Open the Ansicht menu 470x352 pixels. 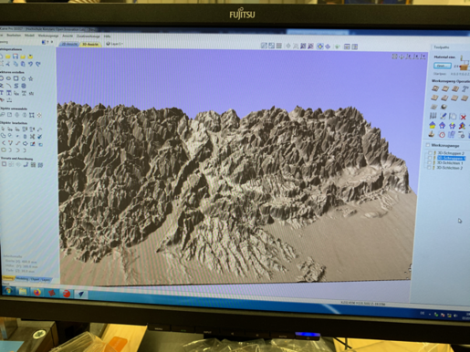pyautogui.click(x=68, y=36)
